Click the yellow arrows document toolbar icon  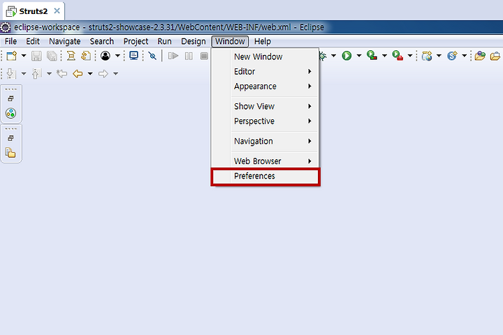(x=86, y=56)
